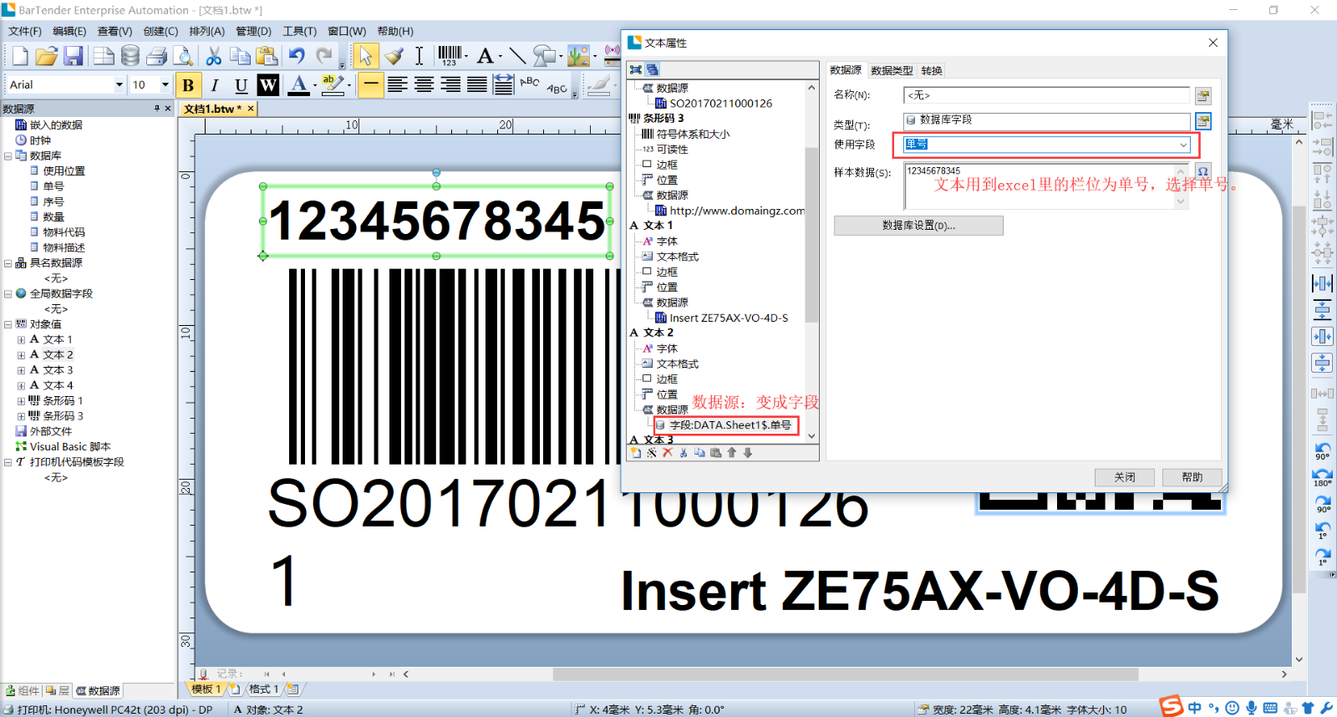Open the Arial font name dropdown
This screenshot has height=717, width=1337.
click(x=119, y=84)
